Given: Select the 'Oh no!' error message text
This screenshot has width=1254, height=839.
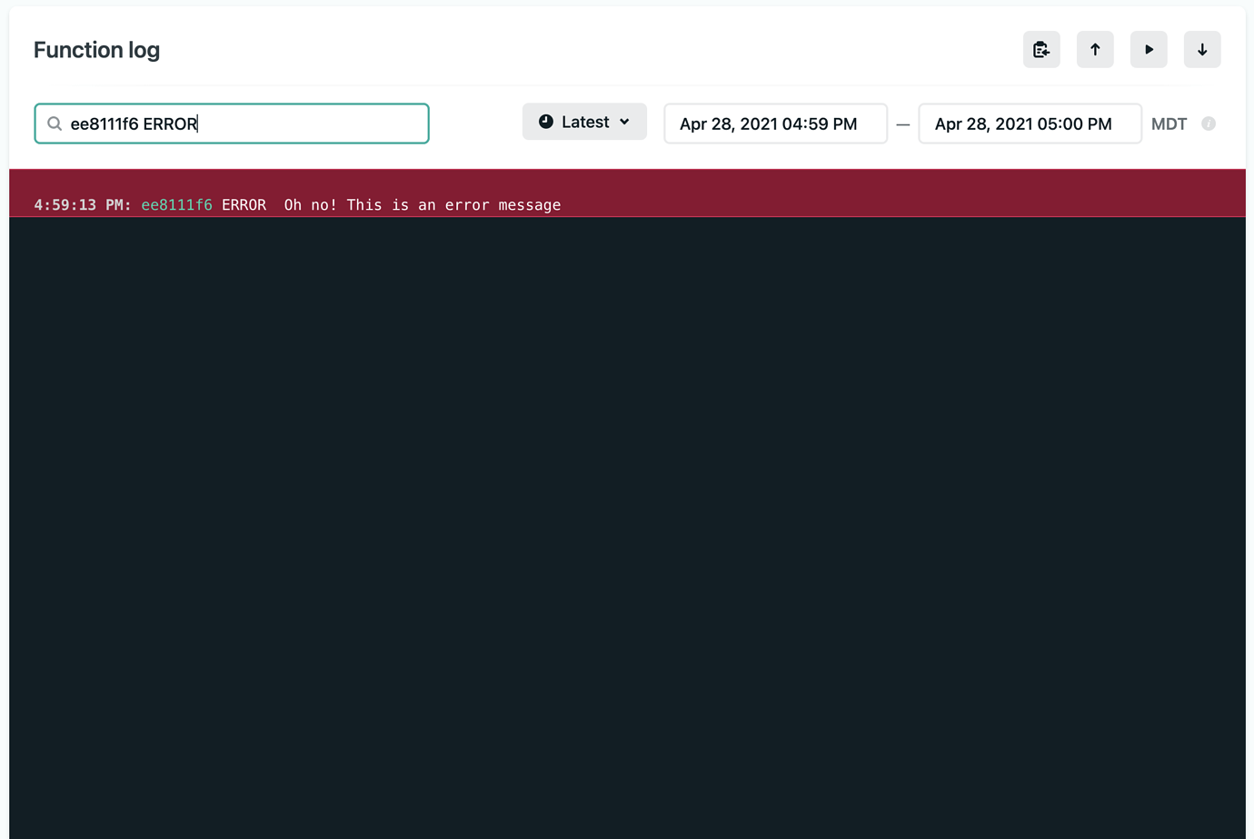Looking at the screenshot, I should point(422,205).
